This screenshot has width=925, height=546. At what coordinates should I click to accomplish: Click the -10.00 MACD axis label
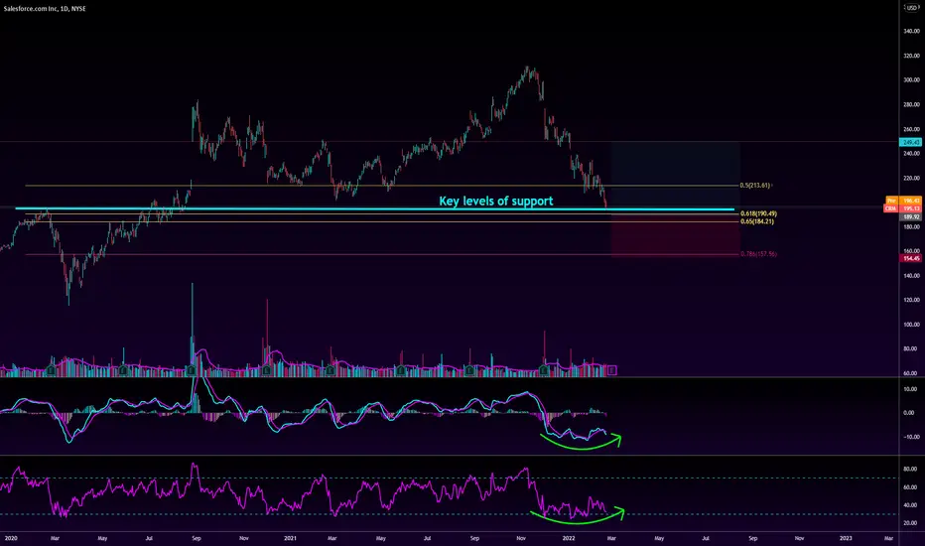(910, 438)
